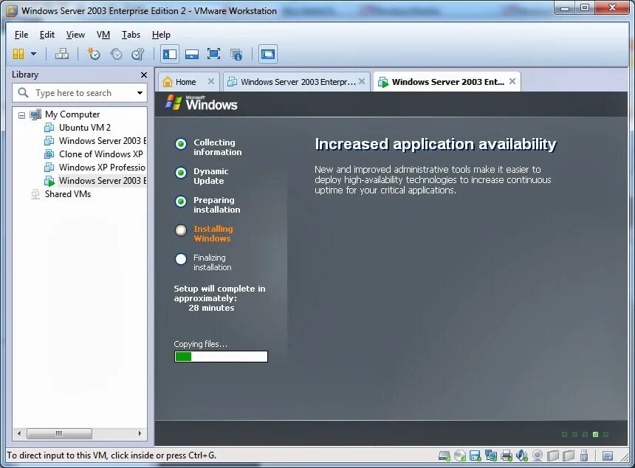Screen dimensions: 635x468
Task: Open the VM menu
Action: (x=103, y=35)
